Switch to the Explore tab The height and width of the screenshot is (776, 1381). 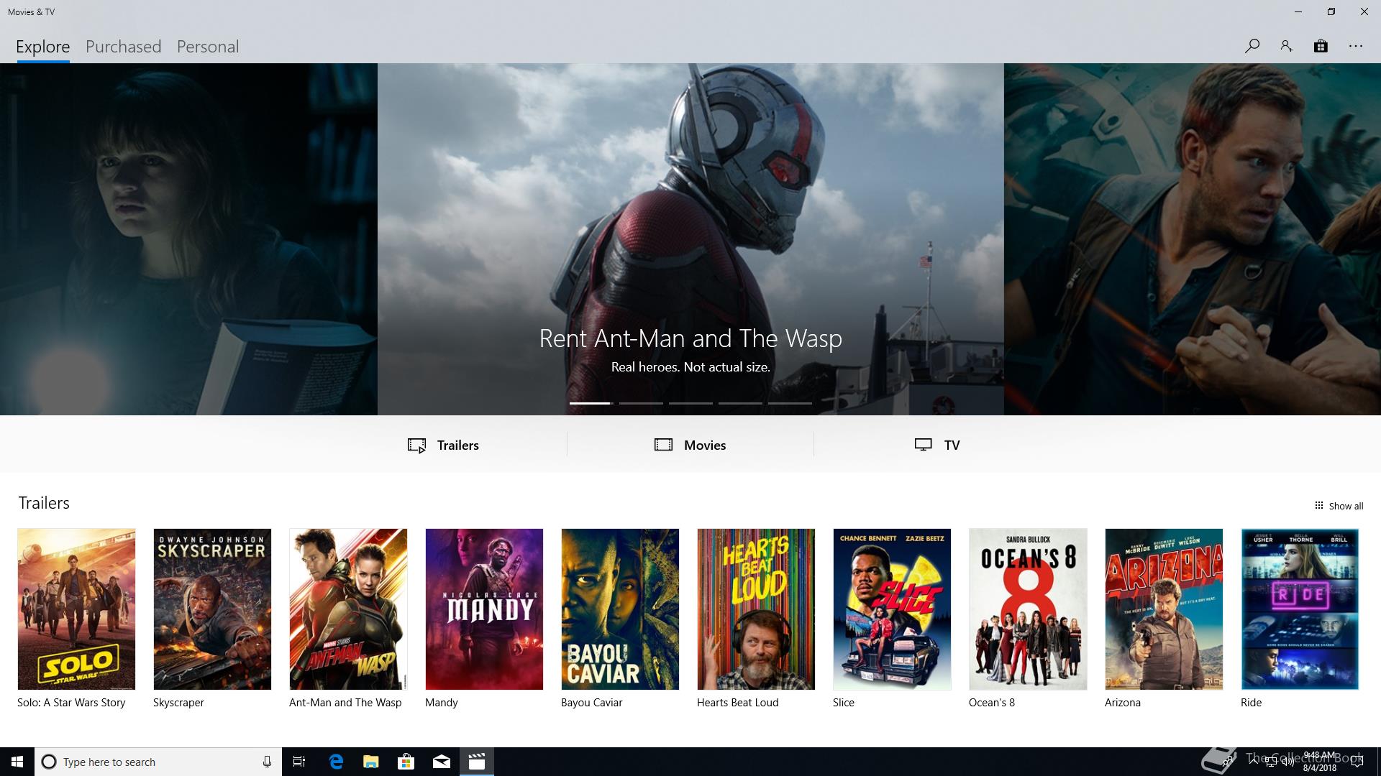coord(43,47)
